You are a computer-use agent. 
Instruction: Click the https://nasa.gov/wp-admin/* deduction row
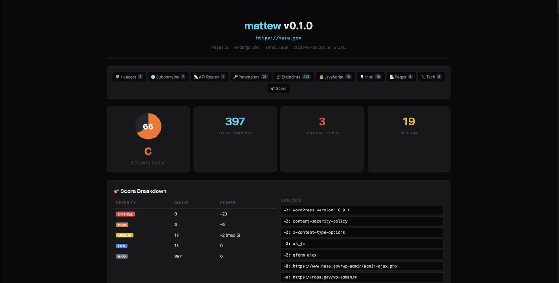(362, 277)
